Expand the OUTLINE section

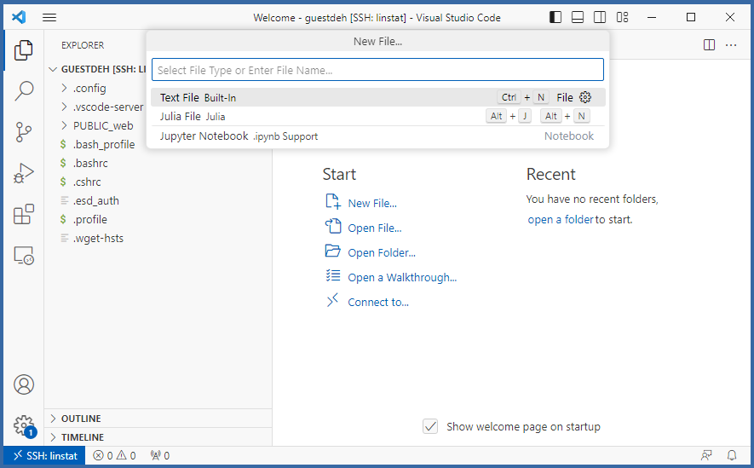click(x=81, y=419)
